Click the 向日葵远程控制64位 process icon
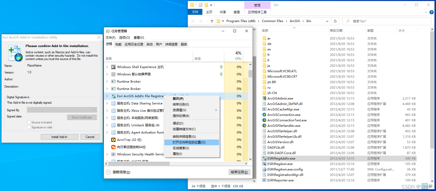Screen dimensions: 436x191 113,147
